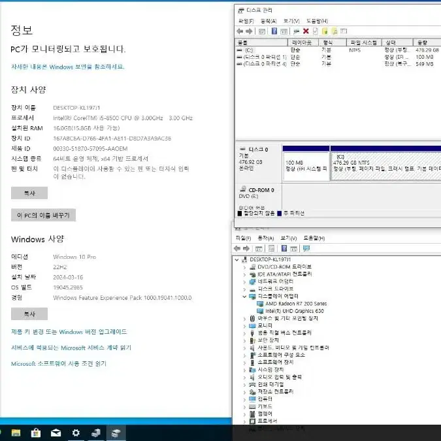Open Windows 보안 details link

(67, 67)
